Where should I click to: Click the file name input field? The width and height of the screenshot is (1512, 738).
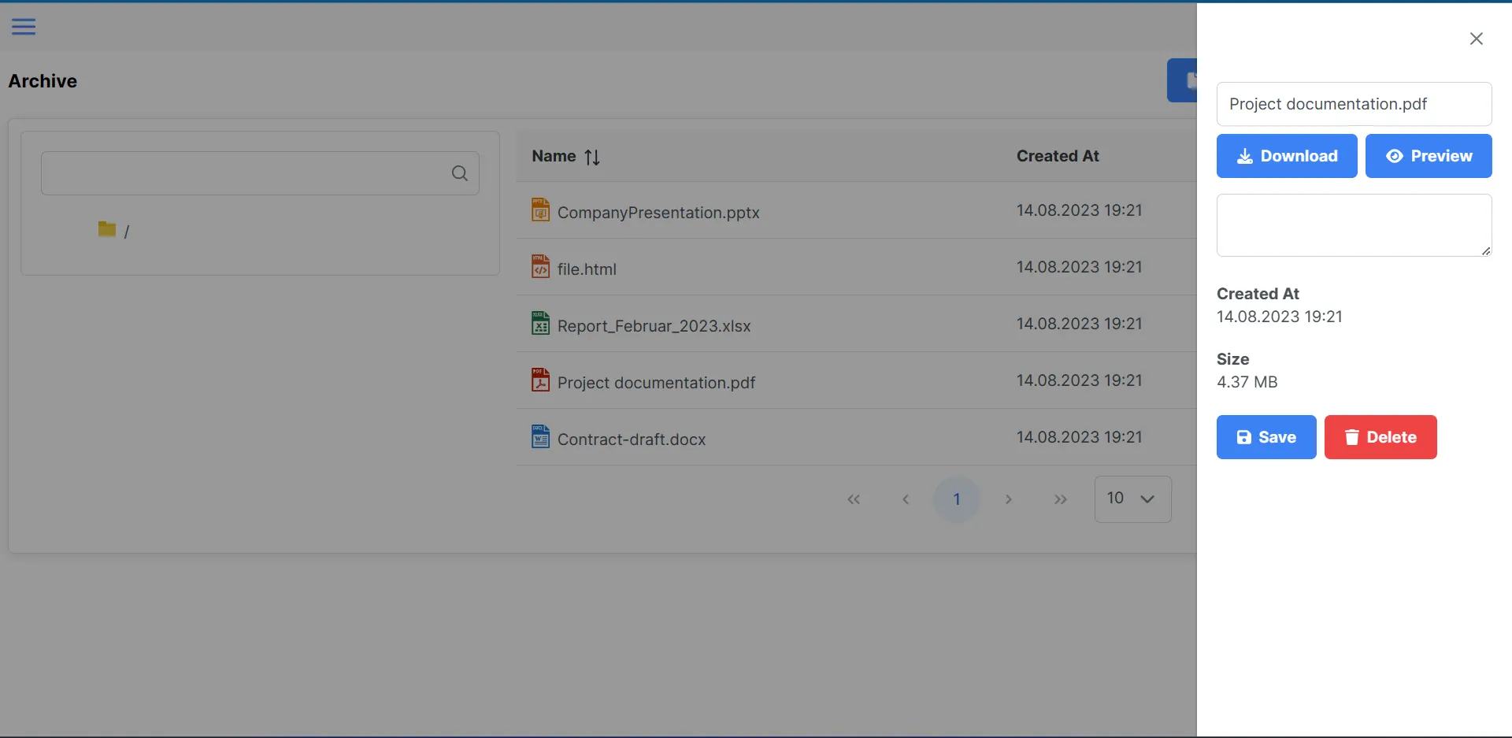tap(1353, 104)
